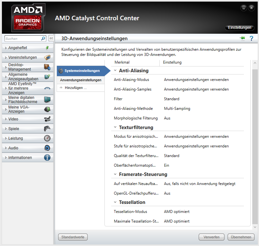Click the Informationen info icon
Screen dimensions: 259x246
click(47, 157)
